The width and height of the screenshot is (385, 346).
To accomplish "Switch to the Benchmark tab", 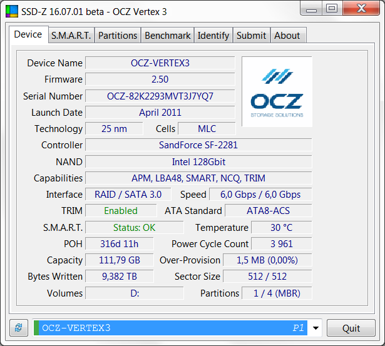I will pyautogui.click(x=167, y=35).
